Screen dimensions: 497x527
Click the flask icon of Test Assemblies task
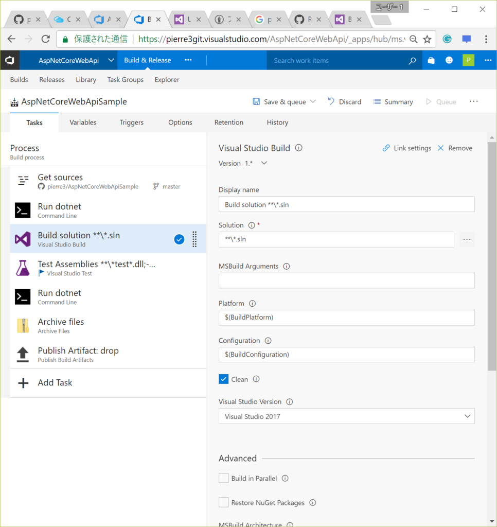click(23, 268)
